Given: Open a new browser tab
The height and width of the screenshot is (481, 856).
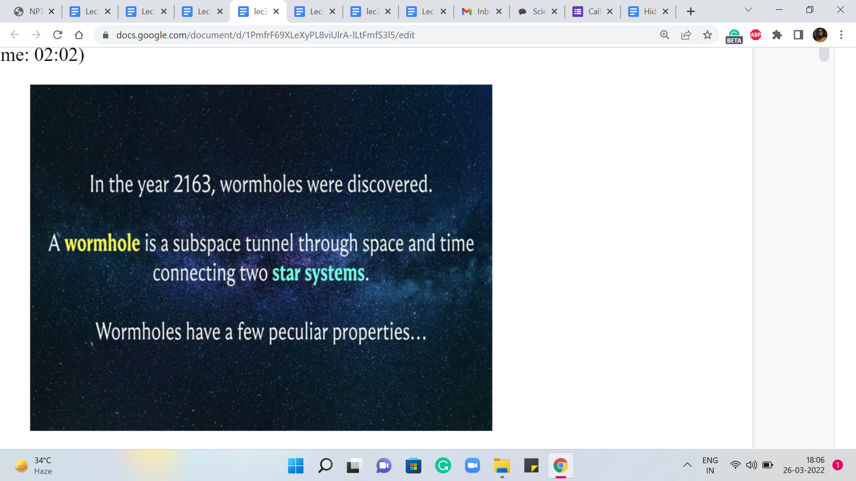Looking at the screenshot, I should 691,12.
